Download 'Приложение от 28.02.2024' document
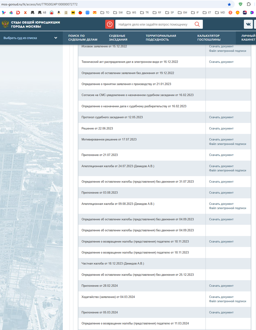Screen dimensions: 256x330 pos(221,286)
